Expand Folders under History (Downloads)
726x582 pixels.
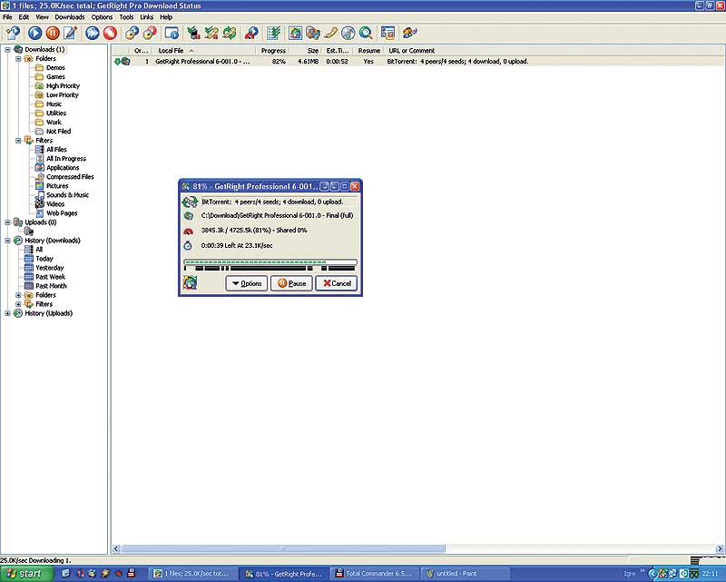click(18, 295)
